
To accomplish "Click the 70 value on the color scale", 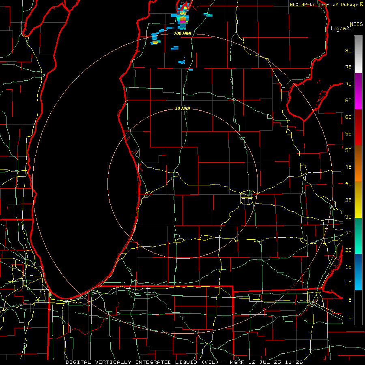I will pos(348,84).
